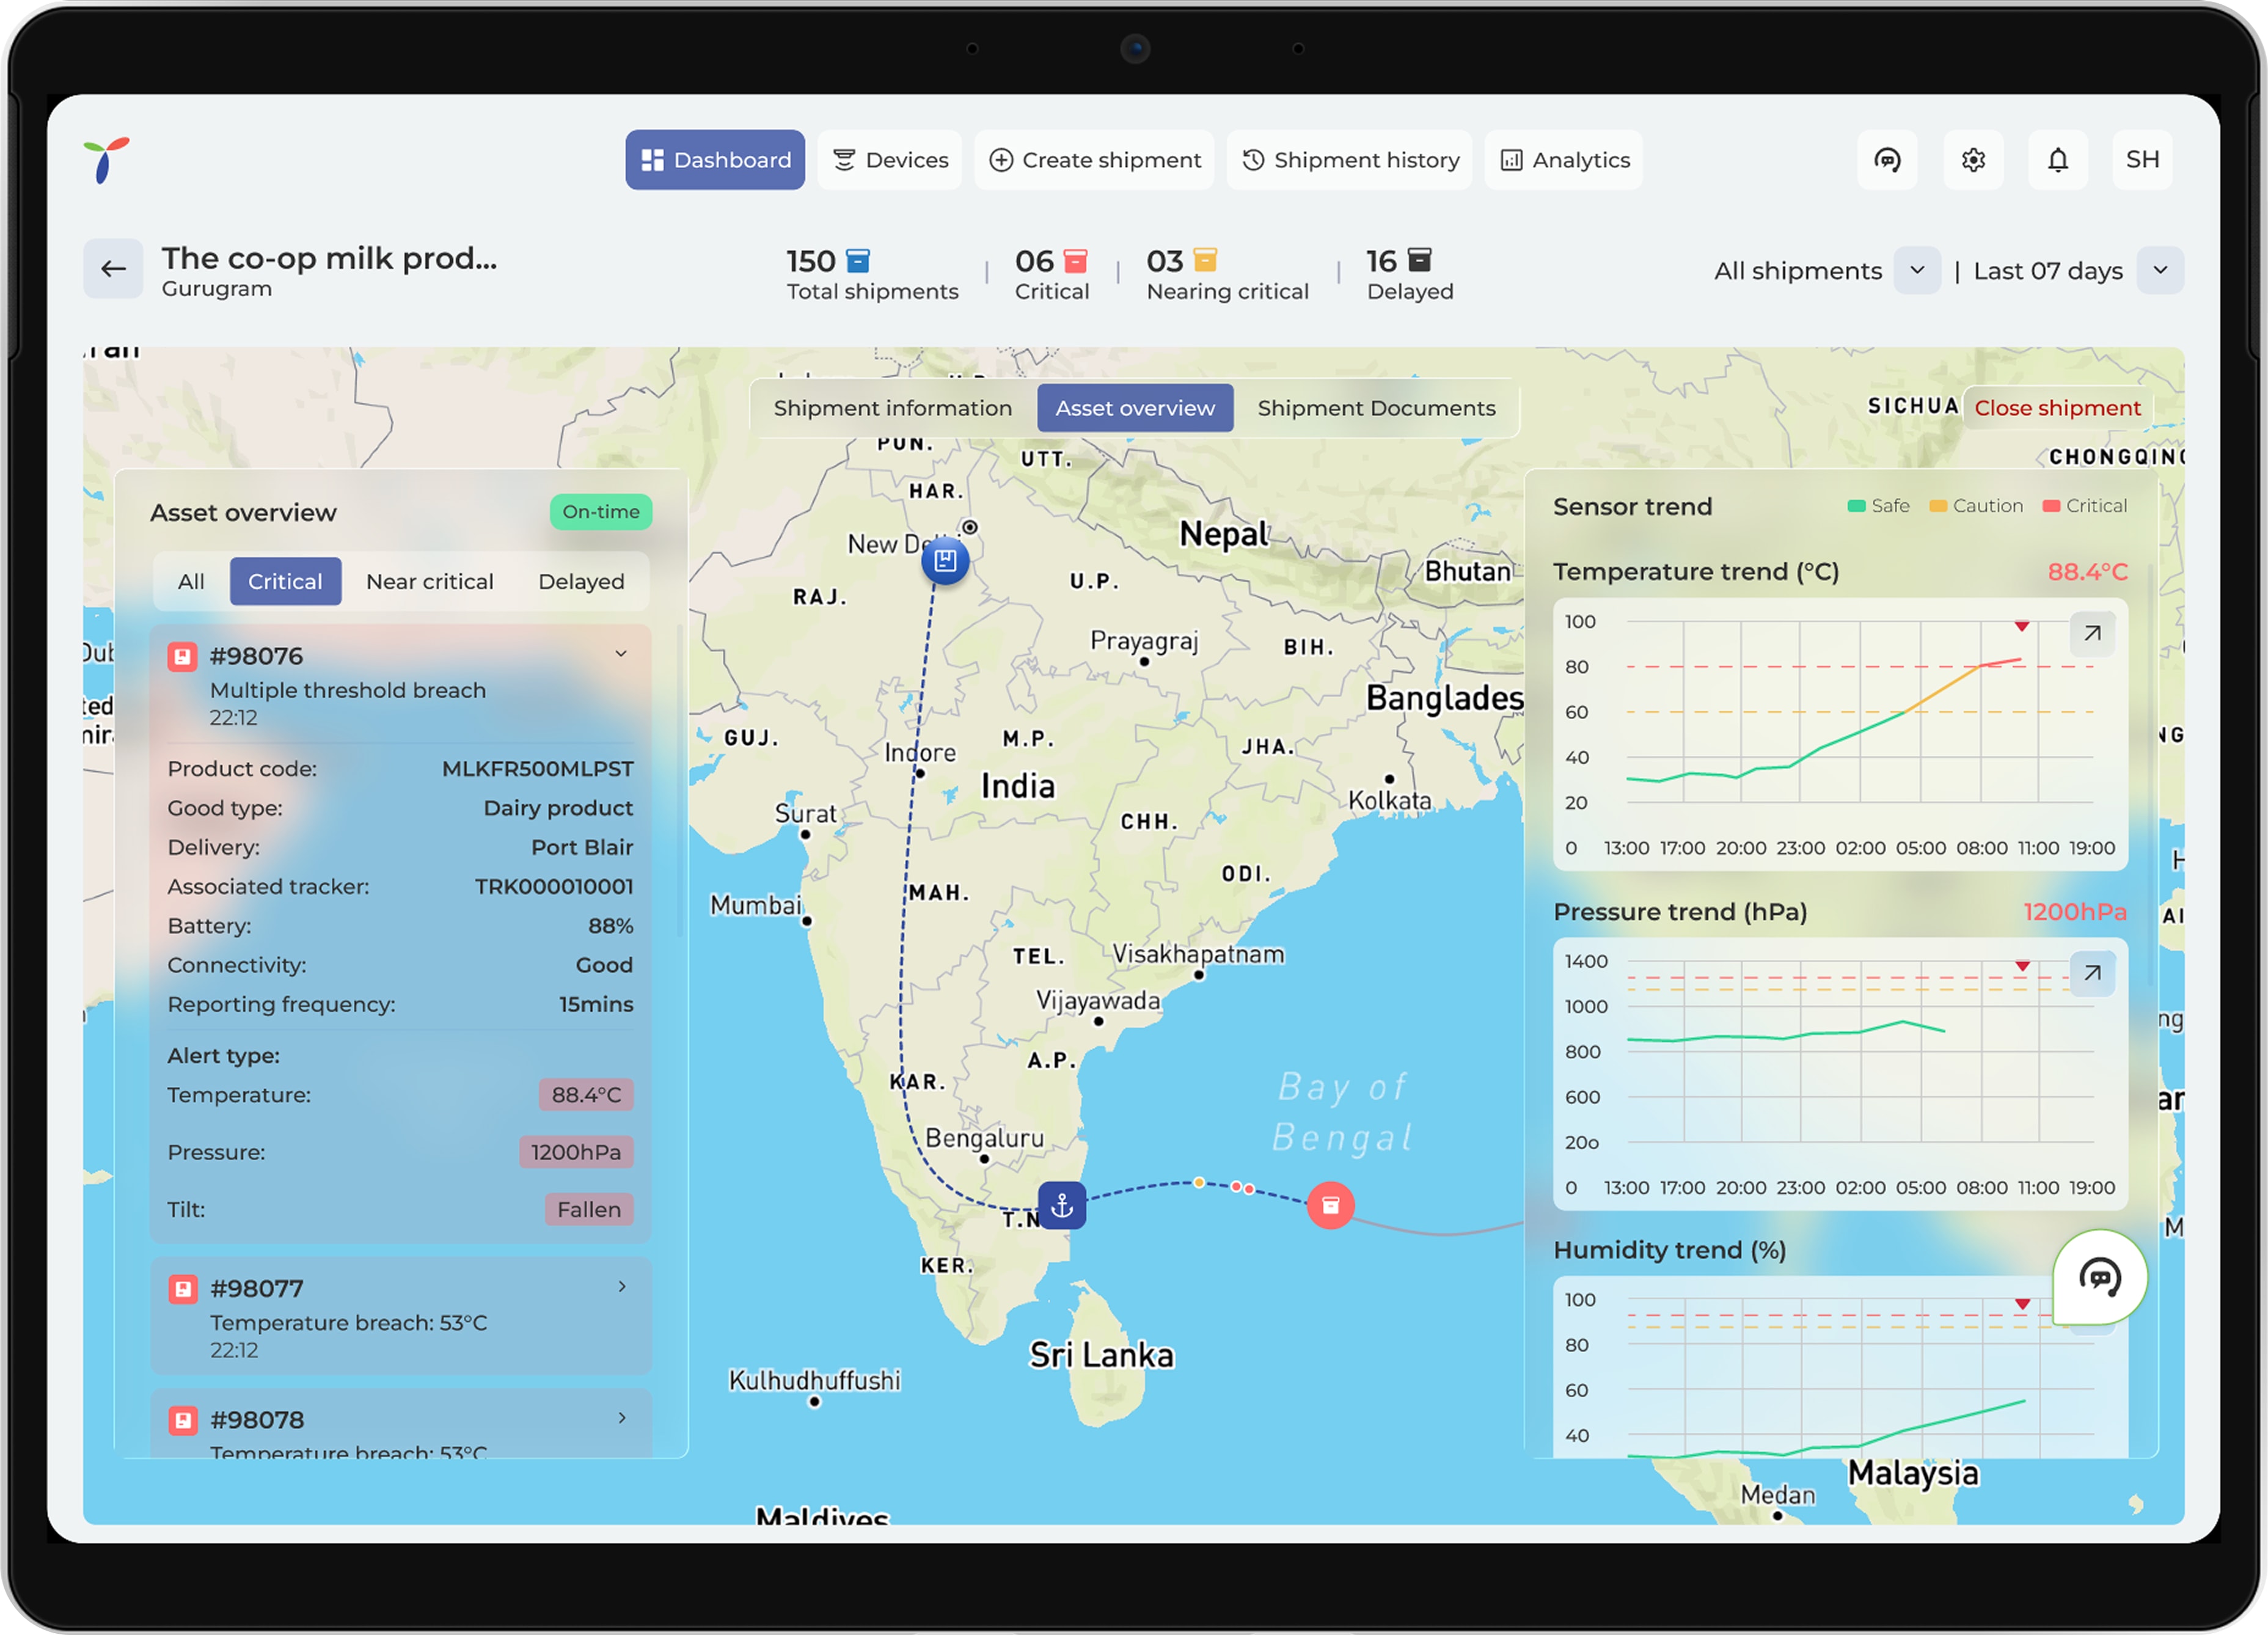Switch to Shipment information tab

tap(892, 408)
